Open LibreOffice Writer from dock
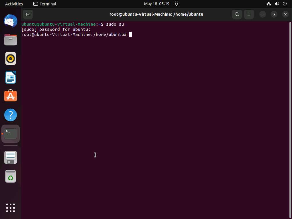292x219 pixels. pyautogui.click(x=11, y=77)
